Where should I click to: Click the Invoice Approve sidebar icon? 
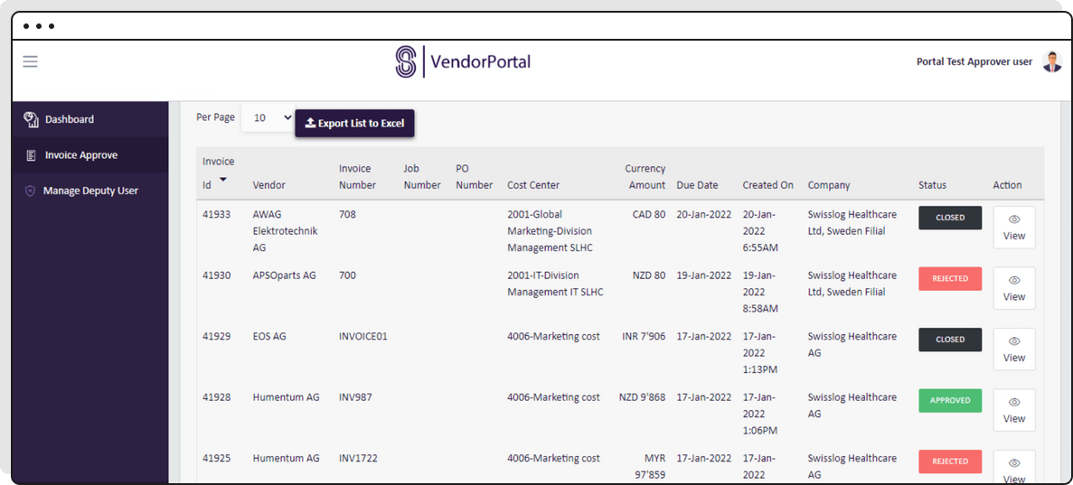tap(32, 155)
